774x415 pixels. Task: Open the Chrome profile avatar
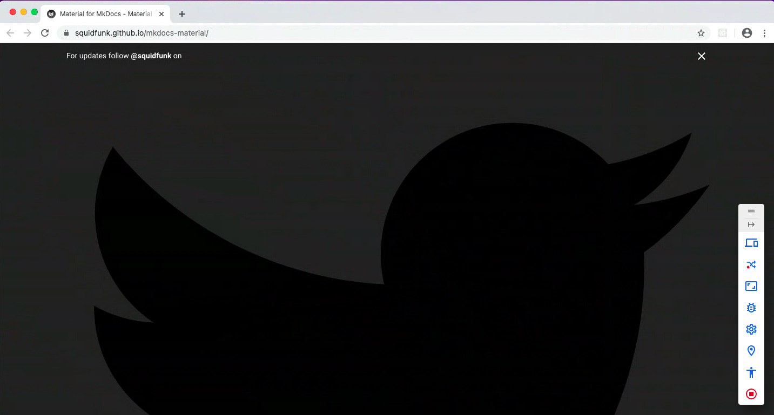pos(747,33)
